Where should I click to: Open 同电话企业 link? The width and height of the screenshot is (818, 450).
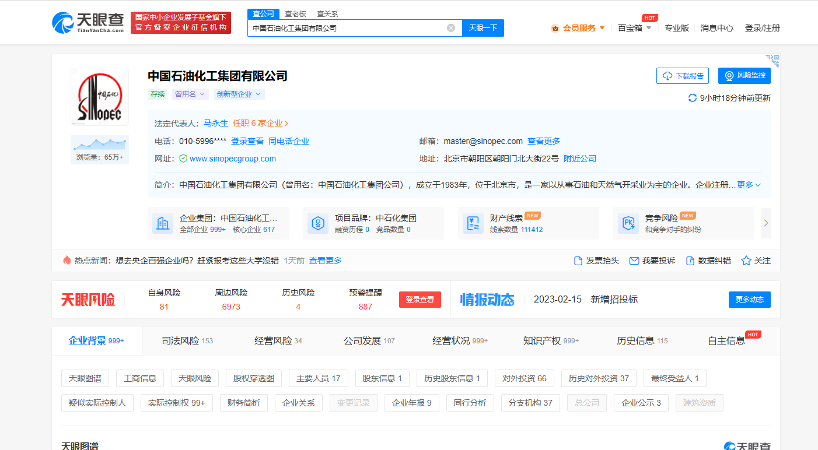pos(289,141)
